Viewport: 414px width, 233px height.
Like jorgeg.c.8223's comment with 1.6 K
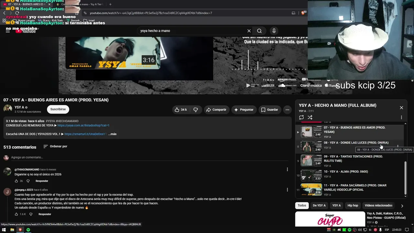(16, 214)
